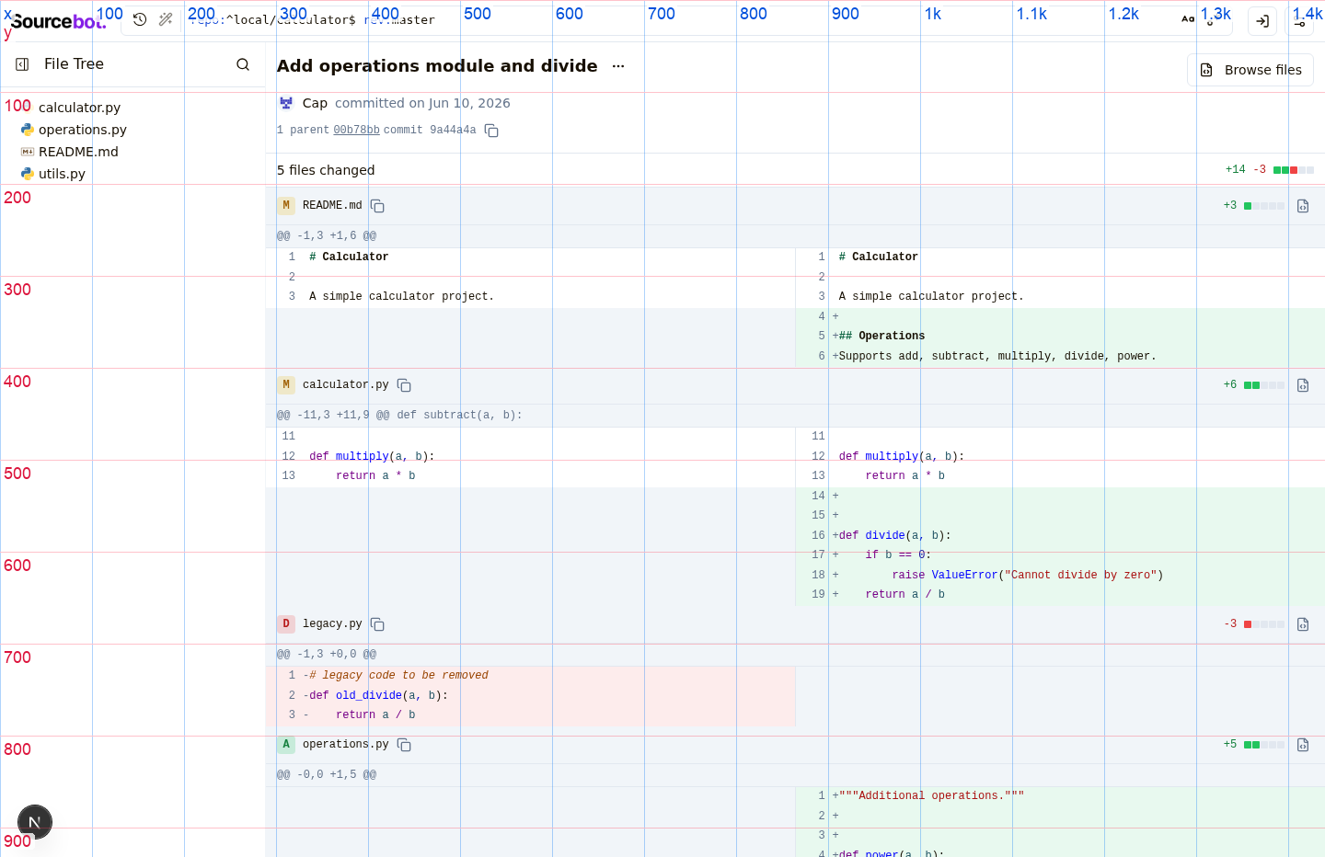Viewport: 1325px width, 857px height.
Task: Click operations.py +5 diffstat bar
Action: point(1264,745)
